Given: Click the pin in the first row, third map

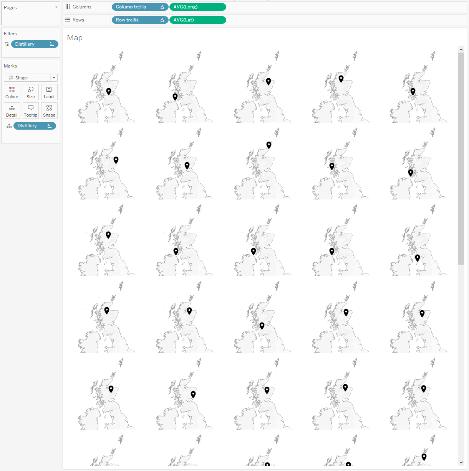Looking at the screenshot, I should 268,81.
